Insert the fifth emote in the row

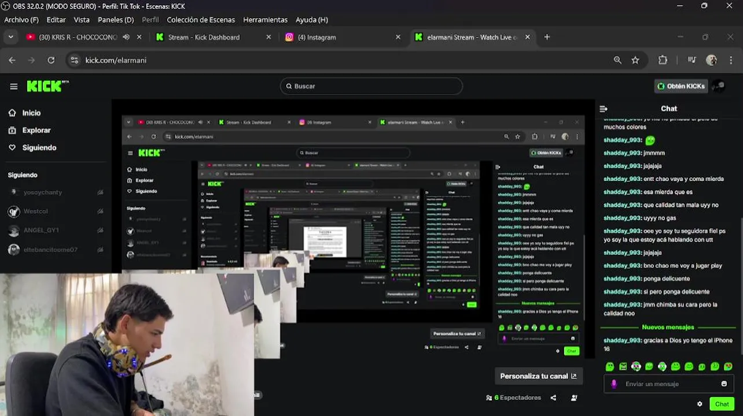pos(662,366)
